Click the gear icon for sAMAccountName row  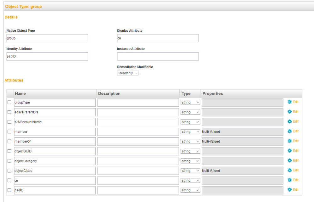point(290,121)
